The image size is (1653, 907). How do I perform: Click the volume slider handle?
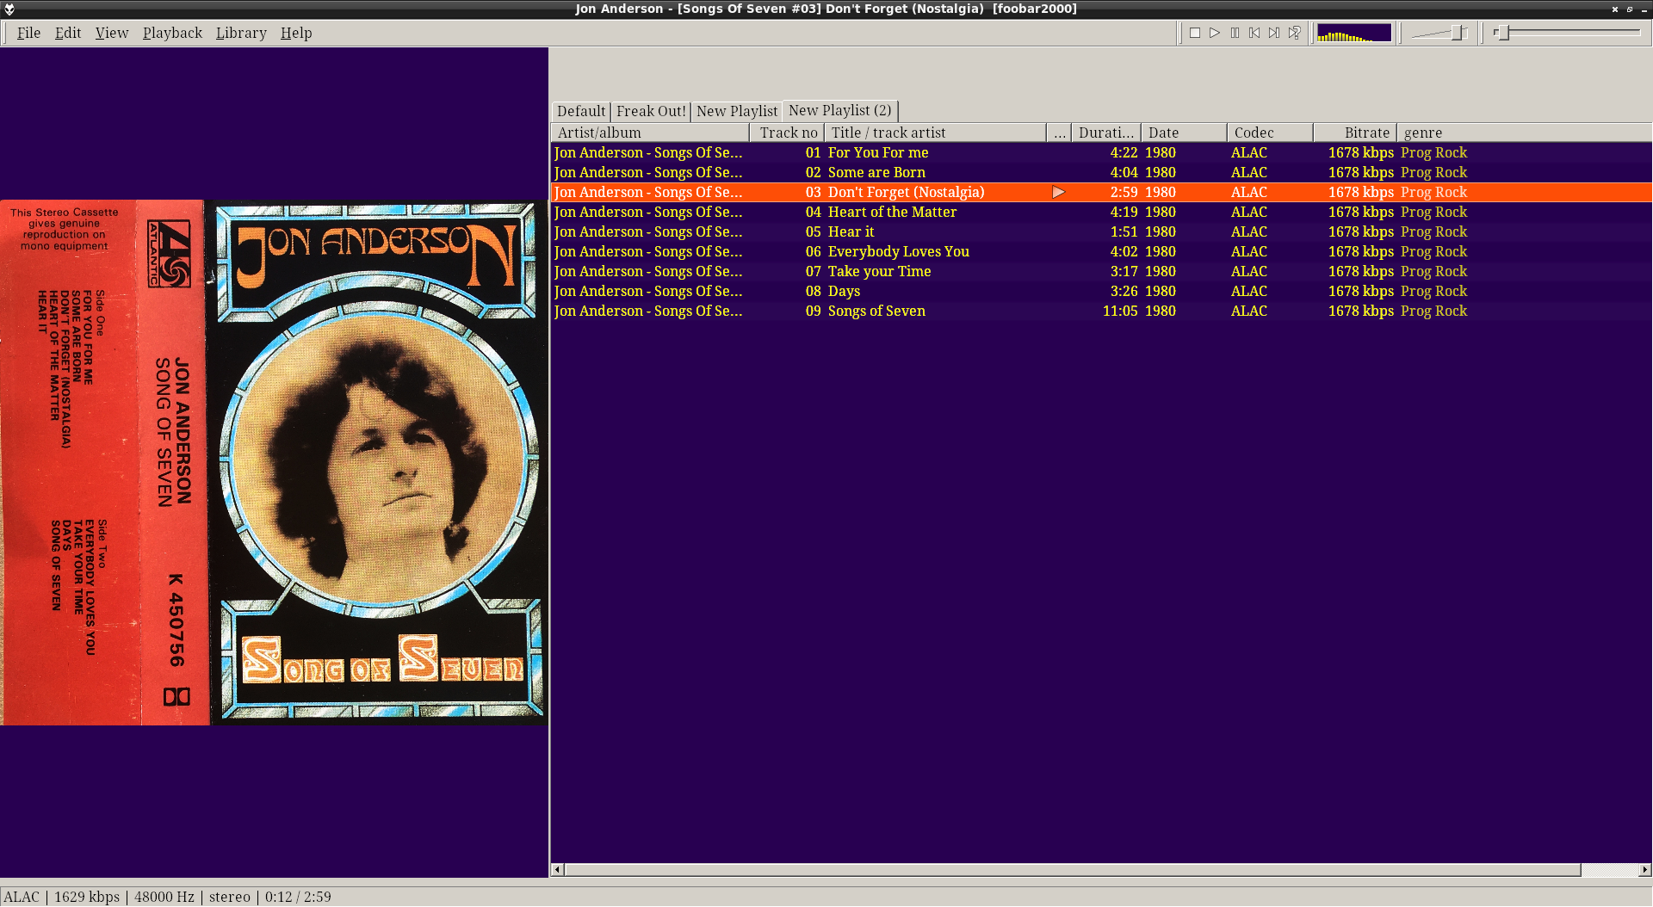pyautogui.click(x=1458, y=33)
